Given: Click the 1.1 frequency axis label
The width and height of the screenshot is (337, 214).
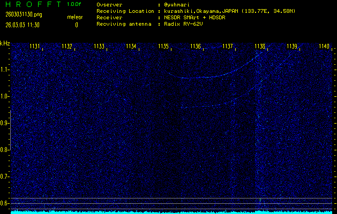Looking at the screenshot, I should point(5,70).
